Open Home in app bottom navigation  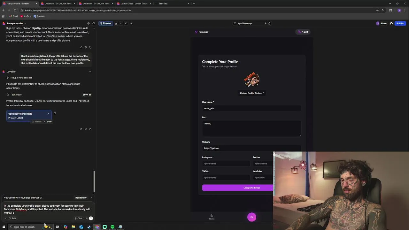coord(212,217)
